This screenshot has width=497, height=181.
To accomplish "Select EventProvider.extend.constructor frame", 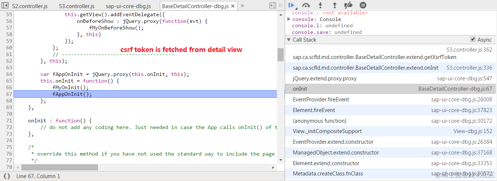I will pyautogui.click(x=391, y=142).
